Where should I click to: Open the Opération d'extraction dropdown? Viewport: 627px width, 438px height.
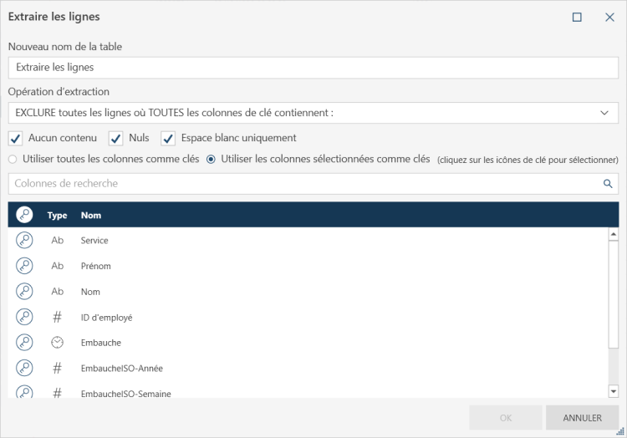[x=313, y=113]
